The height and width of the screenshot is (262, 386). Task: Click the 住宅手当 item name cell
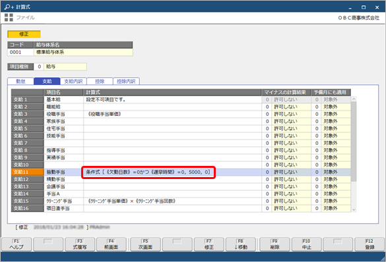[x=63, y=128]
